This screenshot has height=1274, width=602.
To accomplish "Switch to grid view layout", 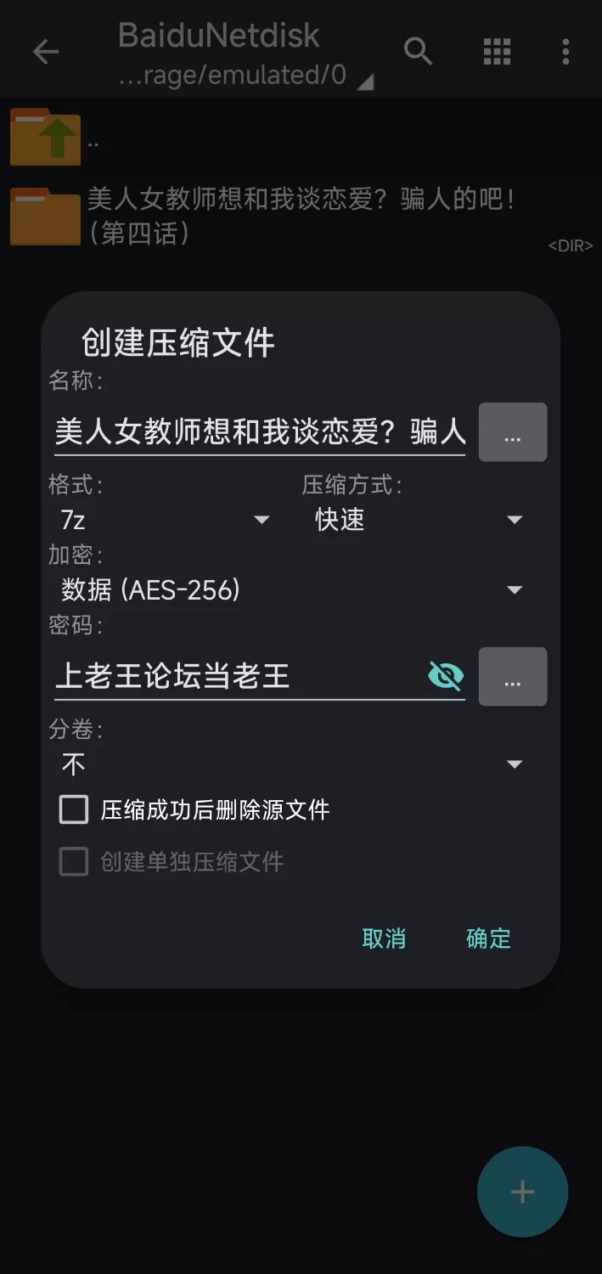I will click(497, 52).
